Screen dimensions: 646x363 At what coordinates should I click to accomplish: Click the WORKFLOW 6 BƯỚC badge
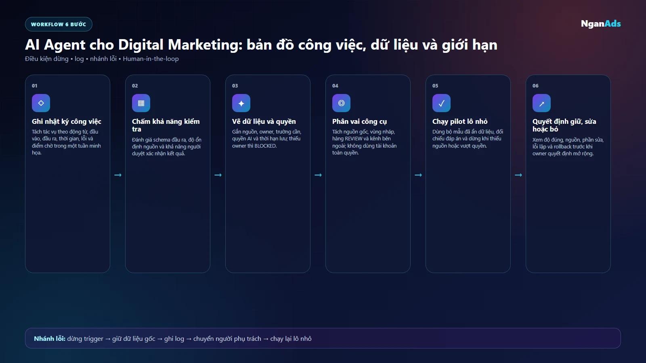(59, 24)
